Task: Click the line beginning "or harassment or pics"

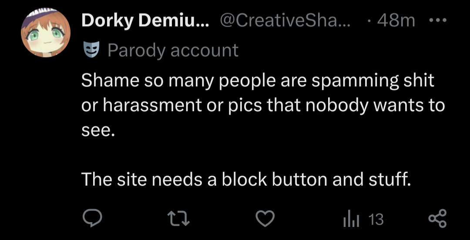Action: point(218,106)
